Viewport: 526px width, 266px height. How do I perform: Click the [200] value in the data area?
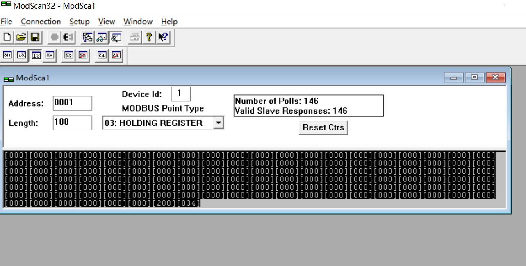pyautogui.click(x=164, y=203)
